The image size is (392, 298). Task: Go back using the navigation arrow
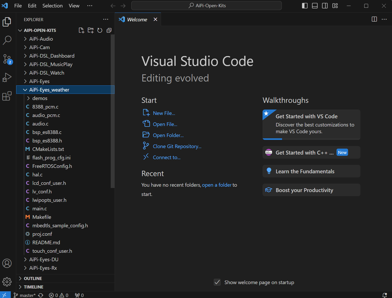coord(113,6)
